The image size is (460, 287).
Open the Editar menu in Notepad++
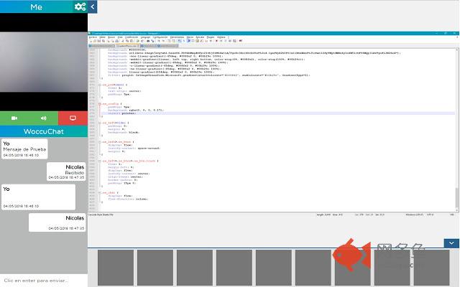point(103,37)
